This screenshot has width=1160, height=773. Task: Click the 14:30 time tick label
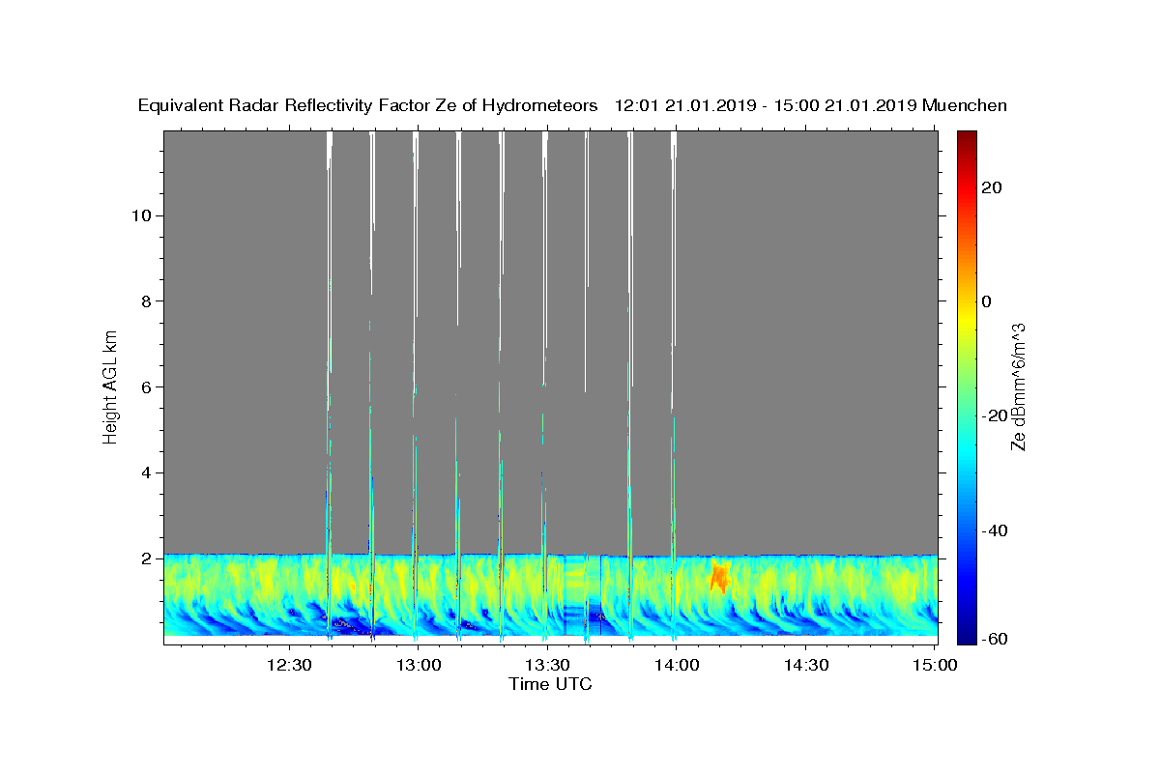coord(805,665)
